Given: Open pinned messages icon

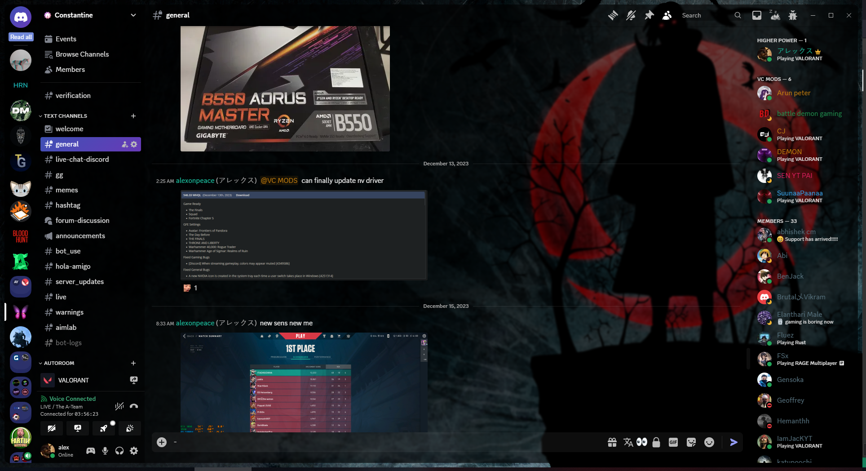Looking at the screenshot, I should (649, 15).
